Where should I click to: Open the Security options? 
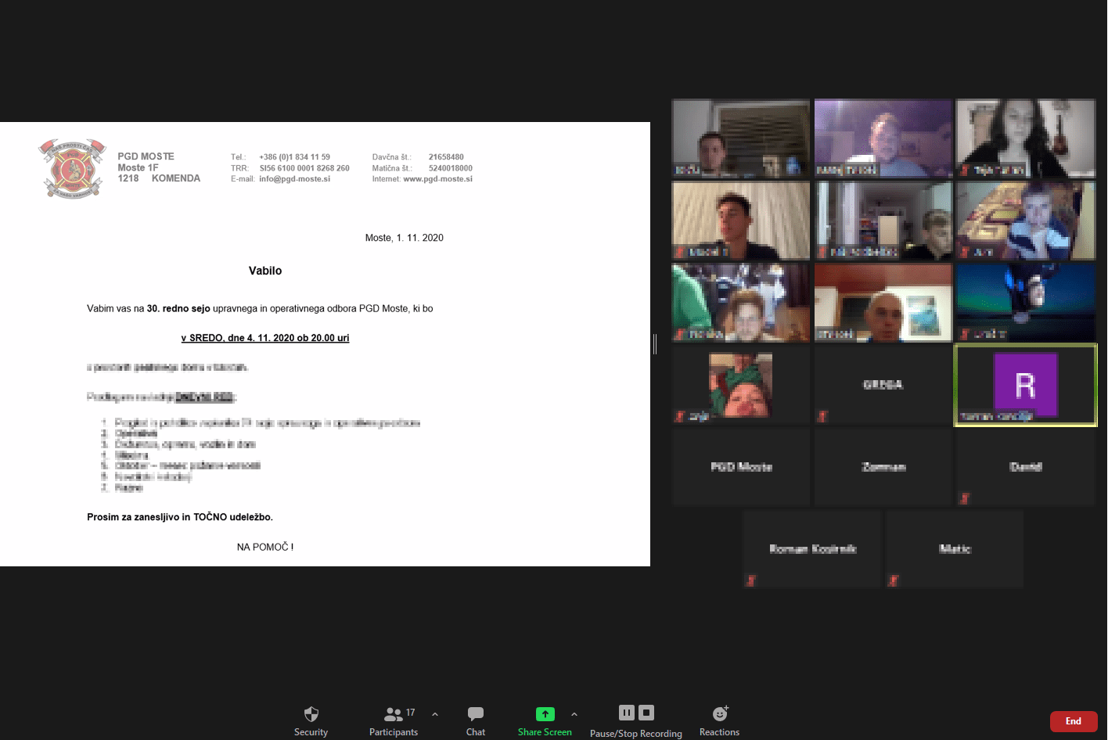tap(311, 720)
